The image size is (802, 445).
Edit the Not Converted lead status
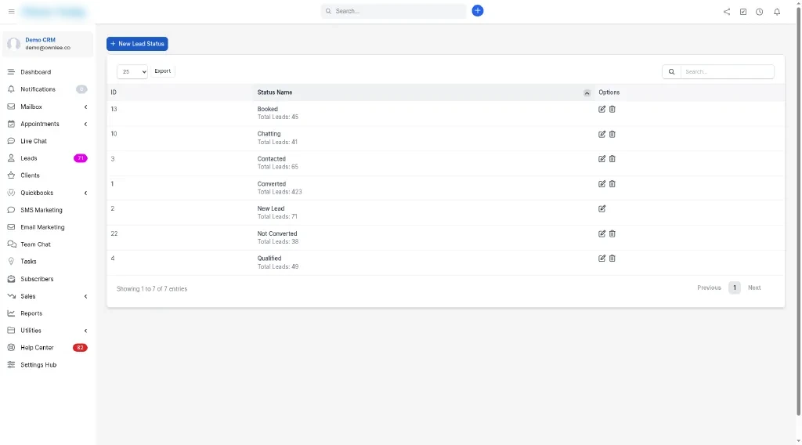pos(601,233)
